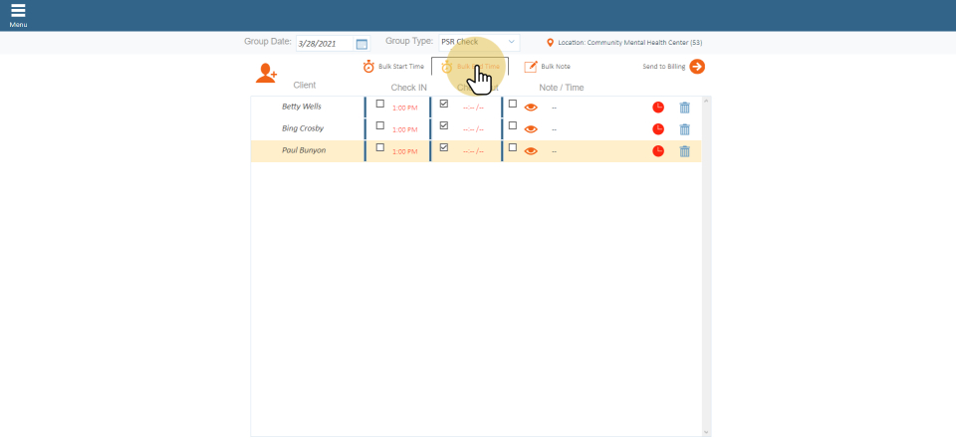Click the Bulk Start Time button
956x440 pixels.
[394, 67]
